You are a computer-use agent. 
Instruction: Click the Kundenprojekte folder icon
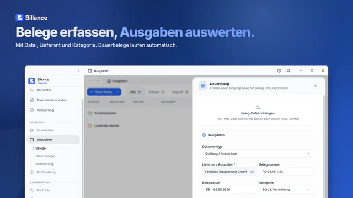[x=90, y=113]
